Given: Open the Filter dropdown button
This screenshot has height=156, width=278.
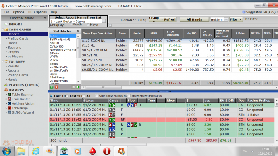Looking at the screenshot, I should pyautogui.click(x=236, y=19).
